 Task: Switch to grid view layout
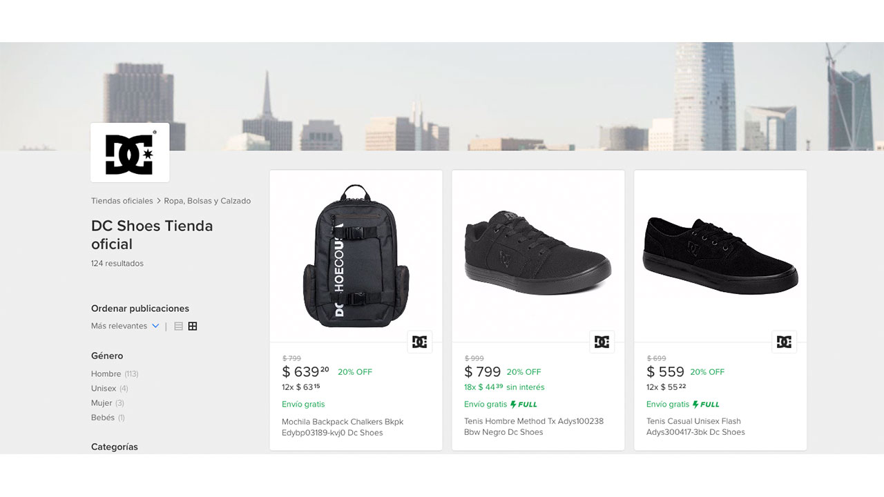(193, 326)
